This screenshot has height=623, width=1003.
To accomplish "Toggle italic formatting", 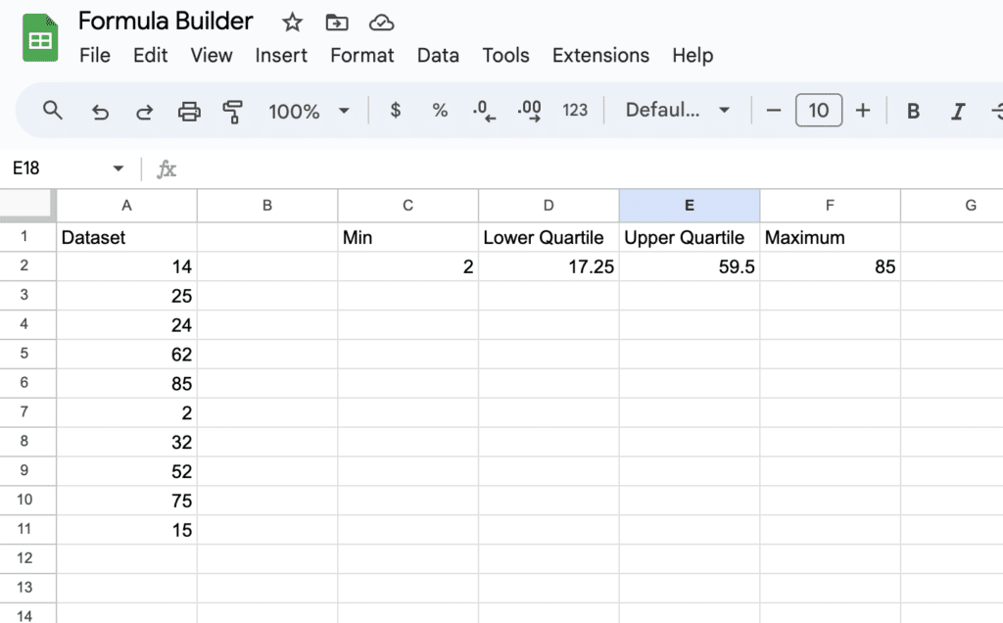I will tap(959, 112).
